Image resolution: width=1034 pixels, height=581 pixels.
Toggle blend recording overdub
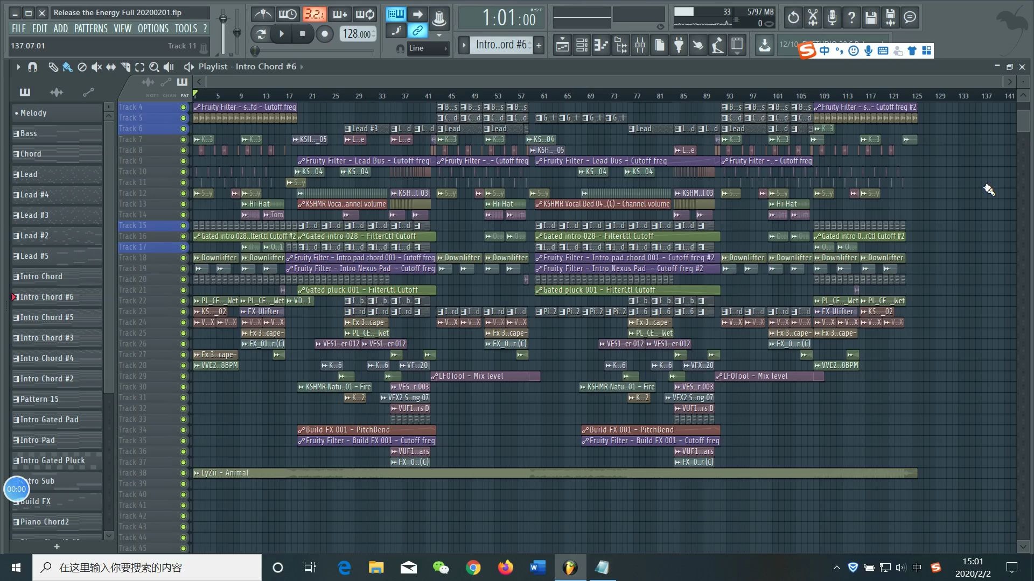tap(340, 15)
